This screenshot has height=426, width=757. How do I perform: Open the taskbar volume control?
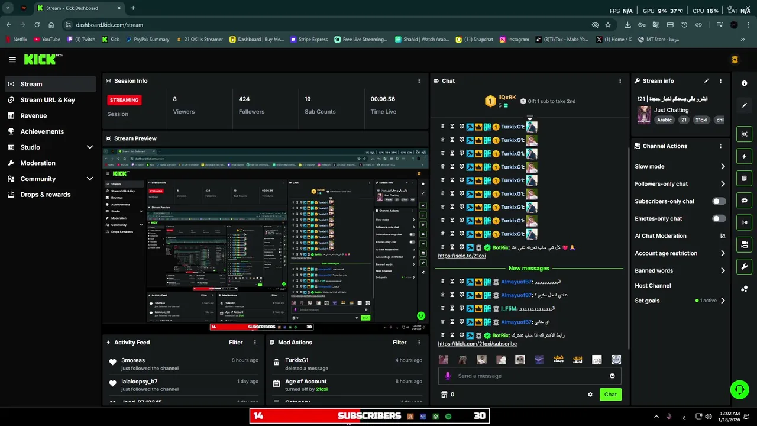[710, 417]
